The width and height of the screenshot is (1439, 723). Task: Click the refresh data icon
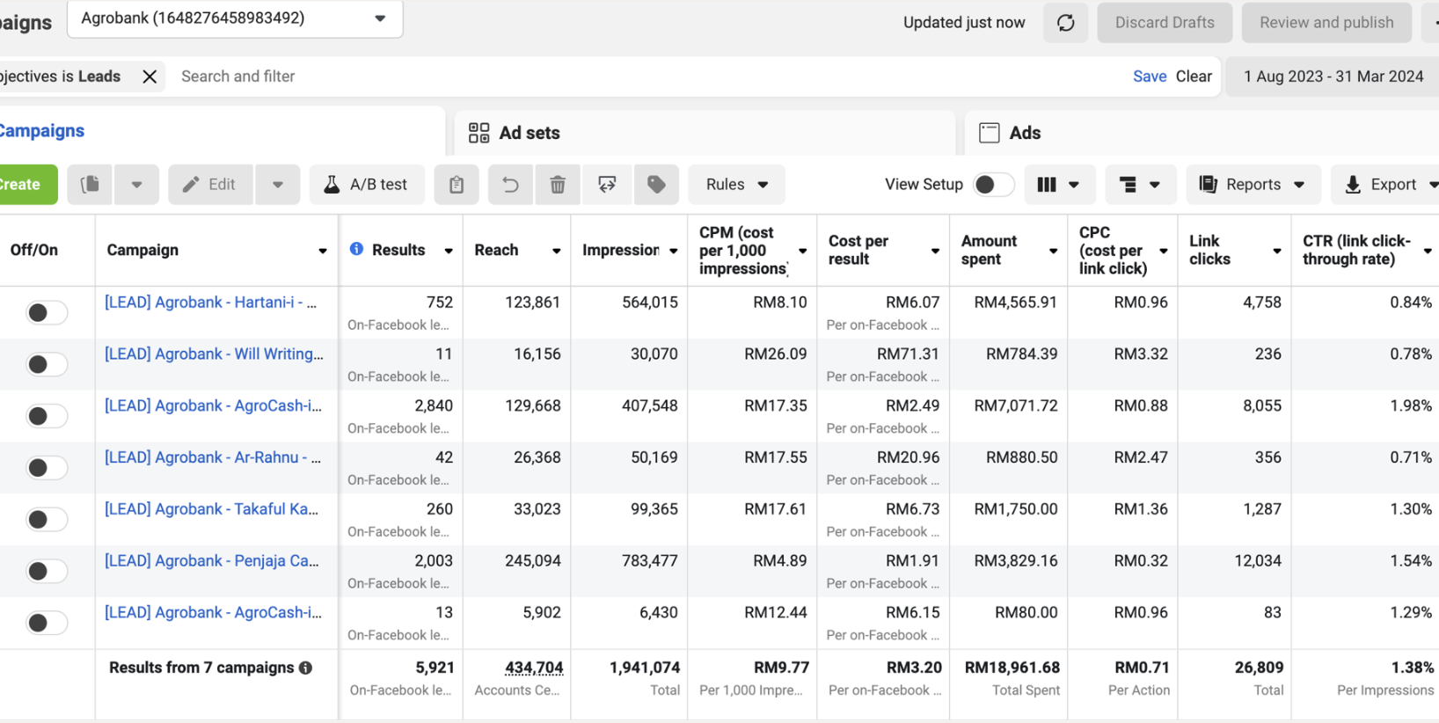coord(1065,23)
